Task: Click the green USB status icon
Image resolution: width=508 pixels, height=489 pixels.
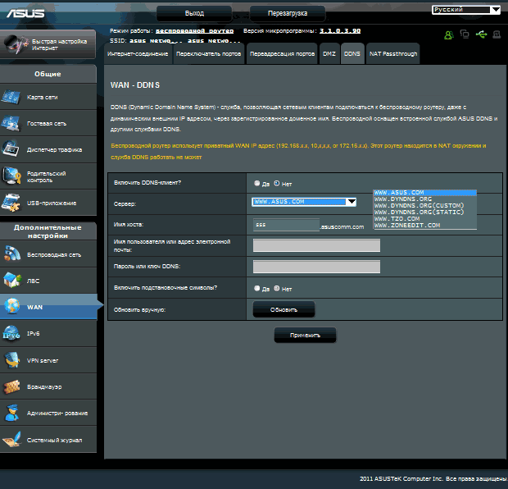Action: coord(481,34)
